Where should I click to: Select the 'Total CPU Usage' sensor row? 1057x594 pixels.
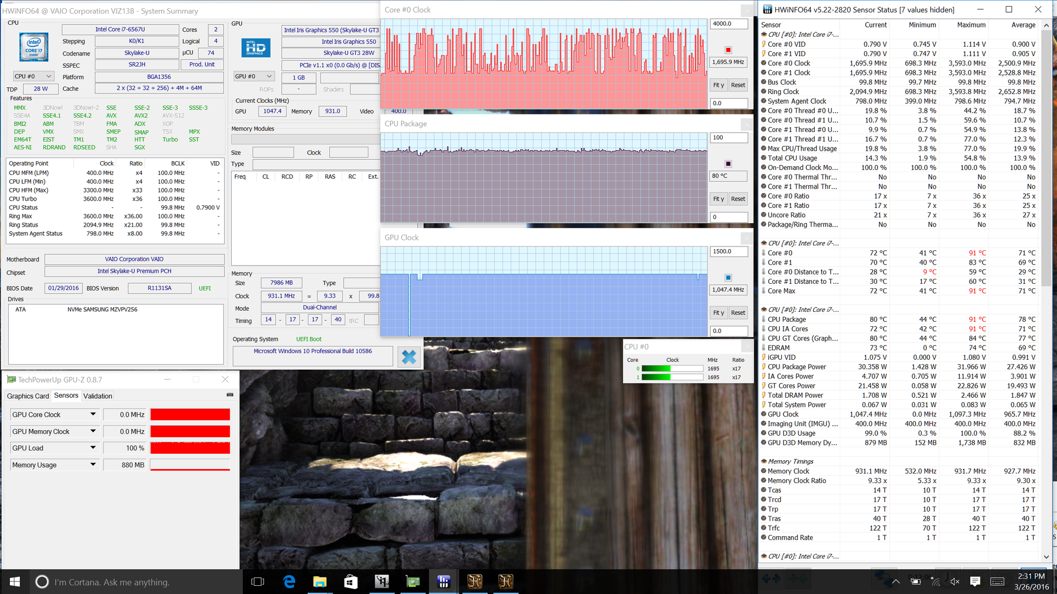[x=899, y=158]
